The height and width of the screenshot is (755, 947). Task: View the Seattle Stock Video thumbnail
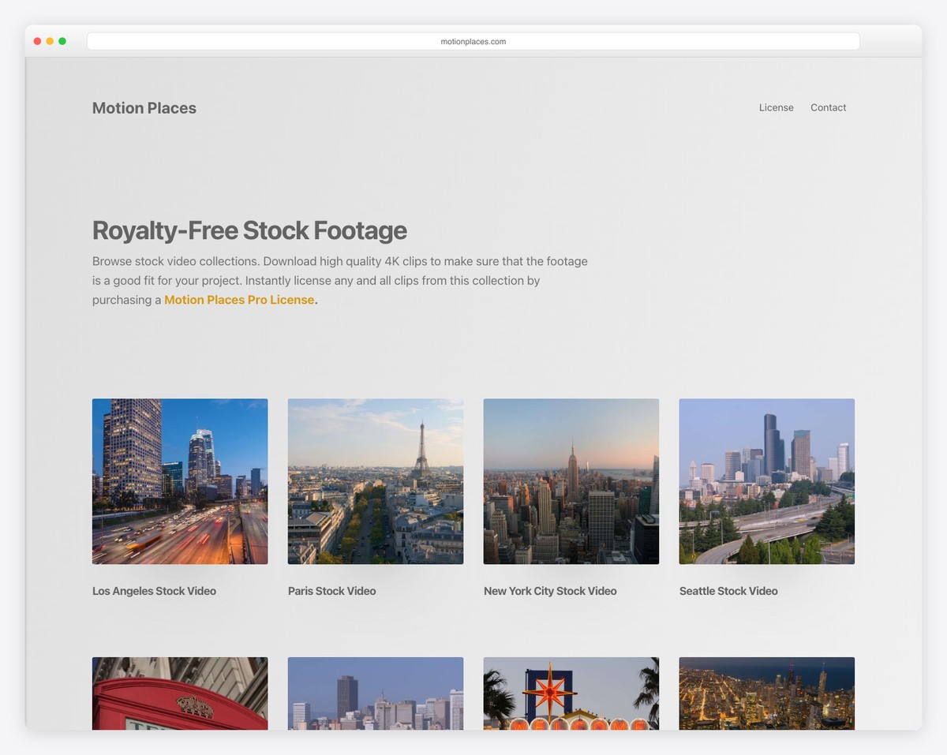pos(766,481)
